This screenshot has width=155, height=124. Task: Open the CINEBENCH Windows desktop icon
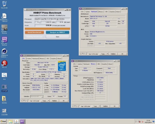pos(4,53)
